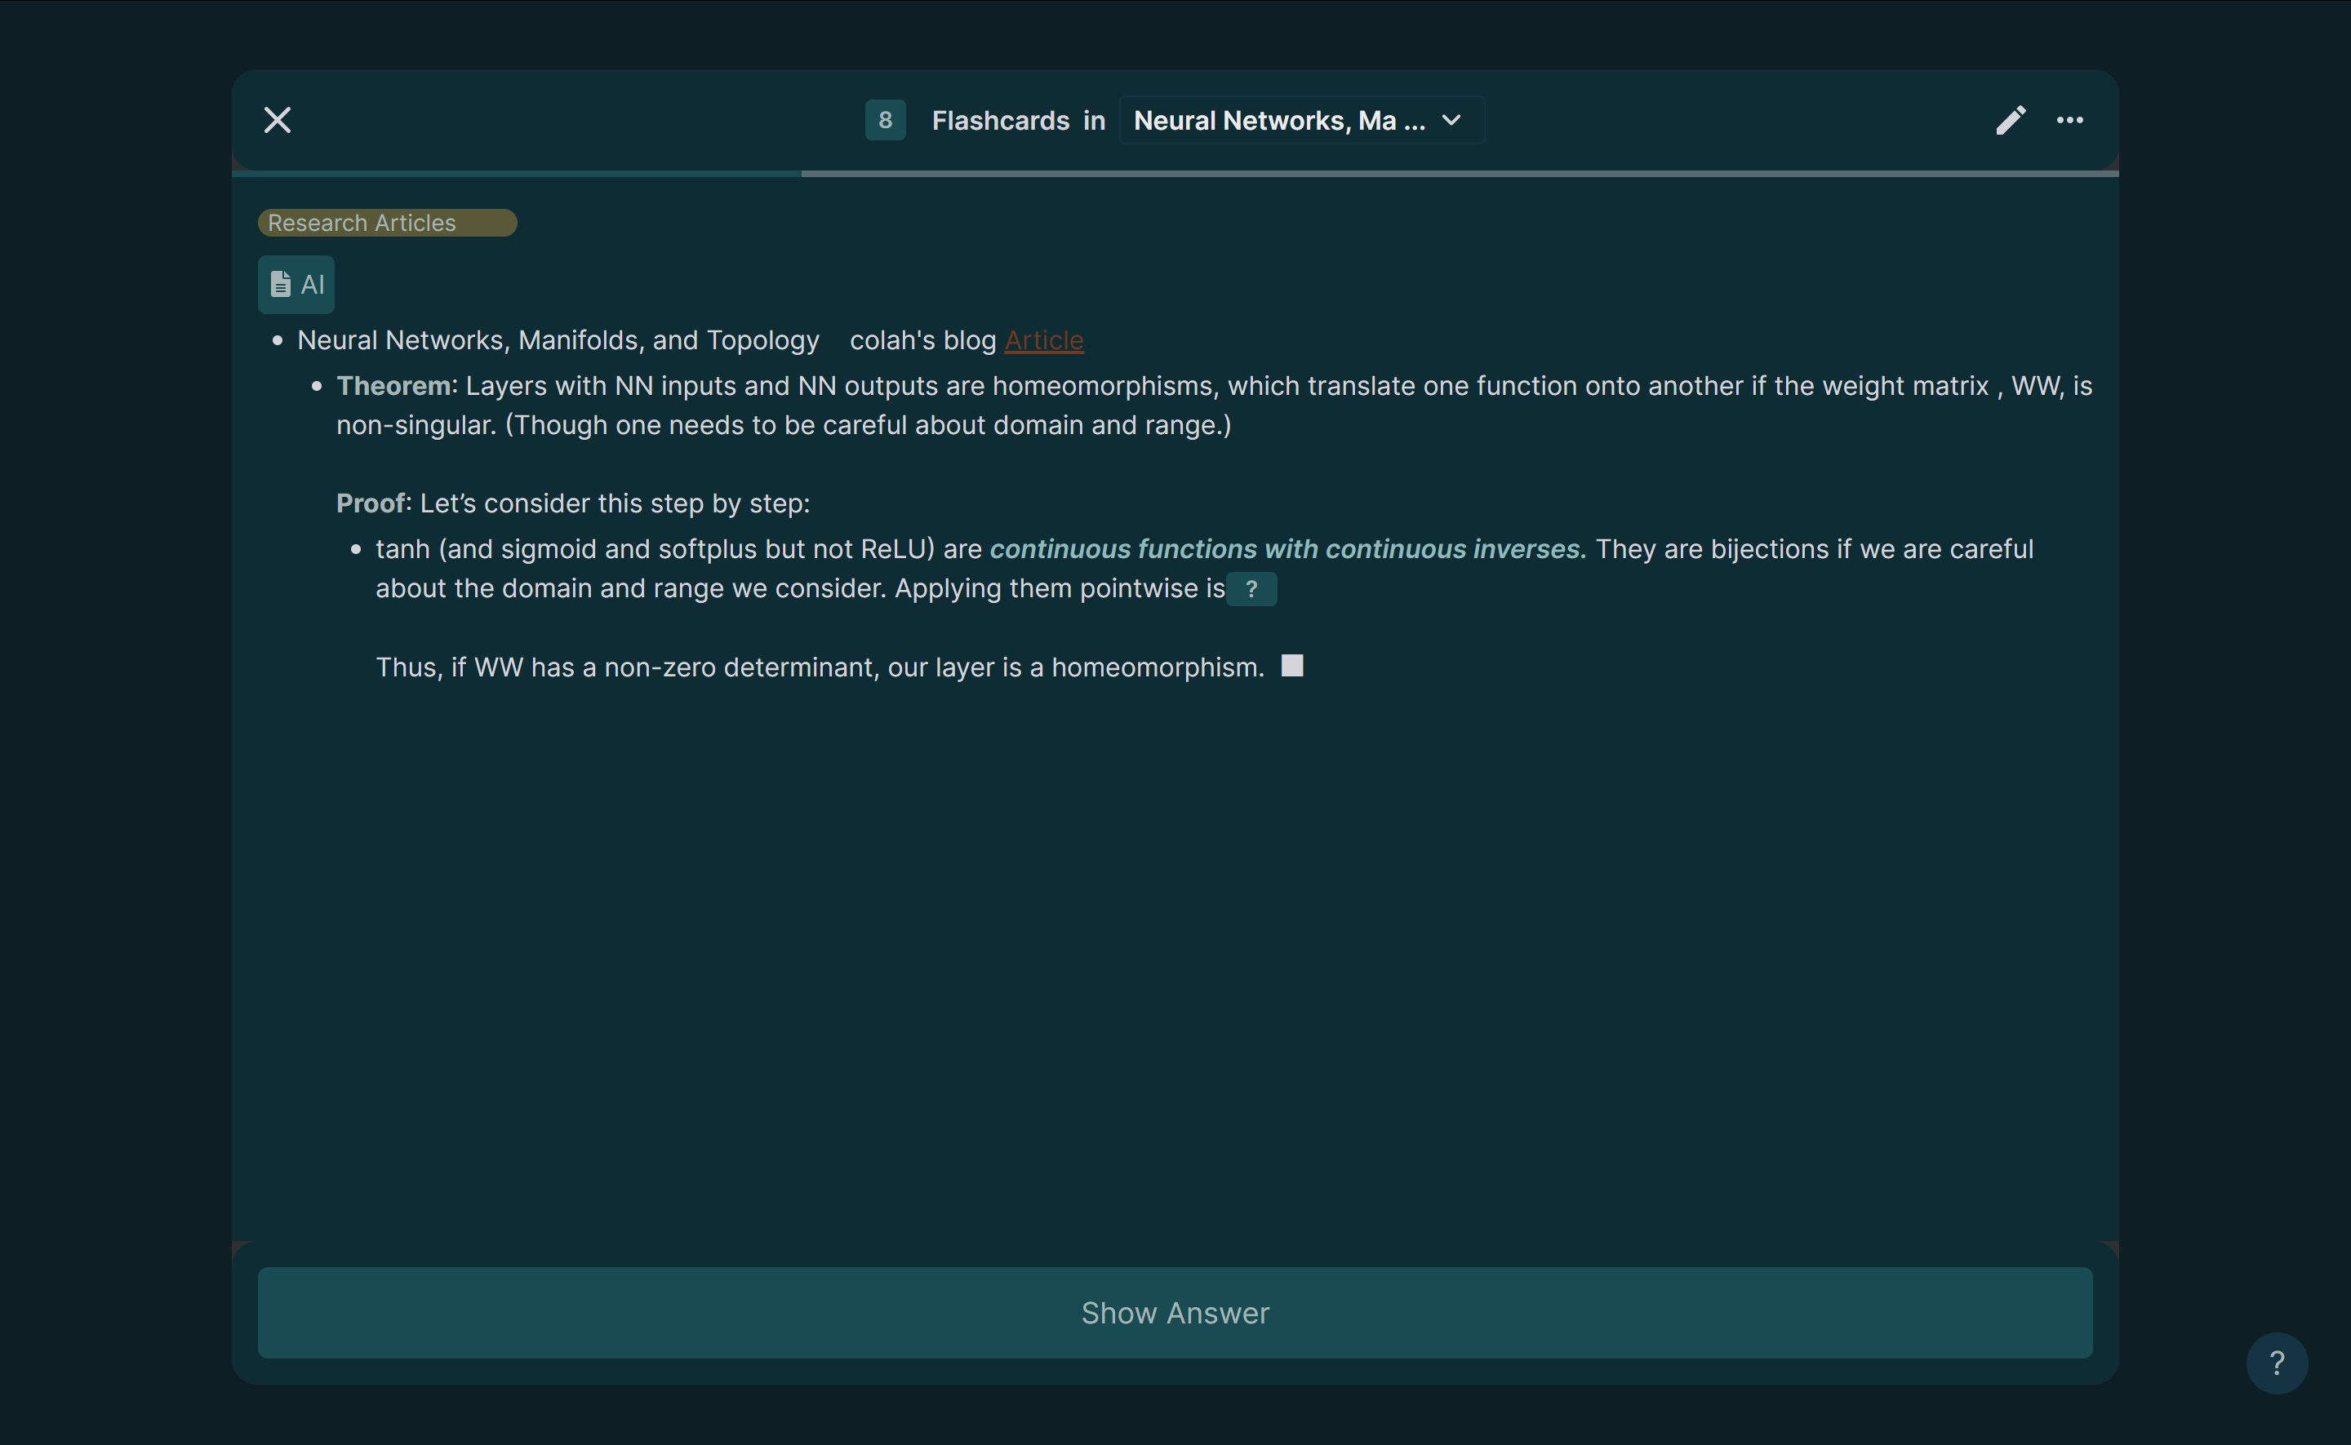Image resolution: width=2351 pixels, height=1445 pixels.
Task: Click the flashcard progress bar
Action: (x=1175, y=174)
